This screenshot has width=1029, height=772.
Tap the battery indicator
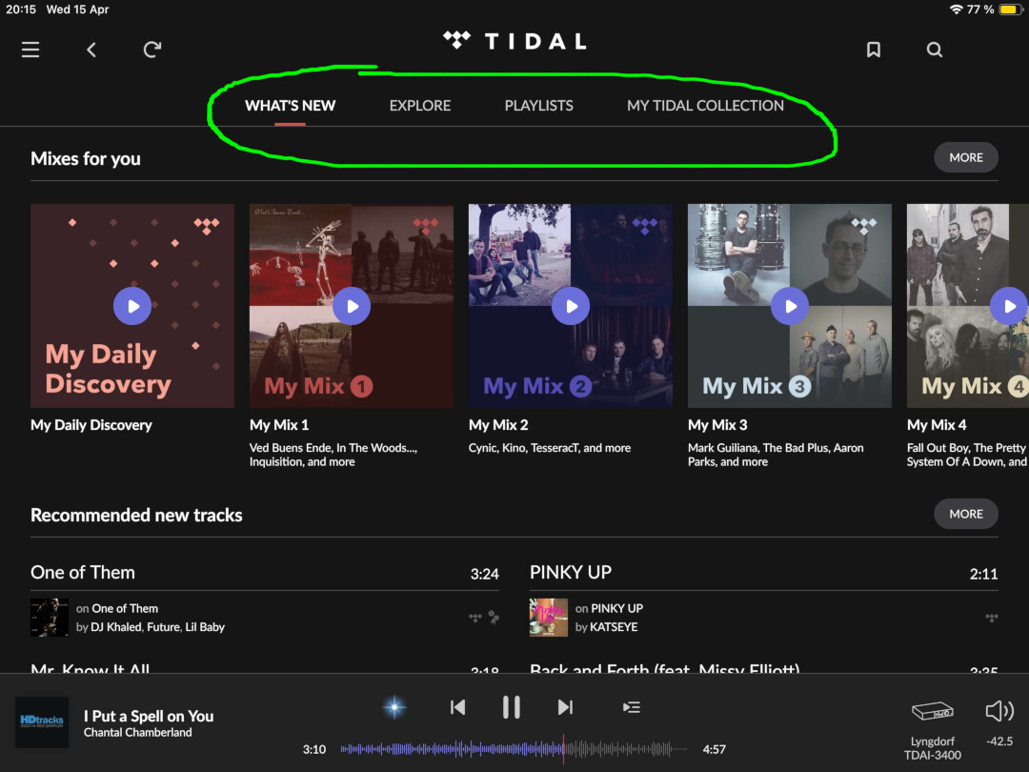[1010, 10]
